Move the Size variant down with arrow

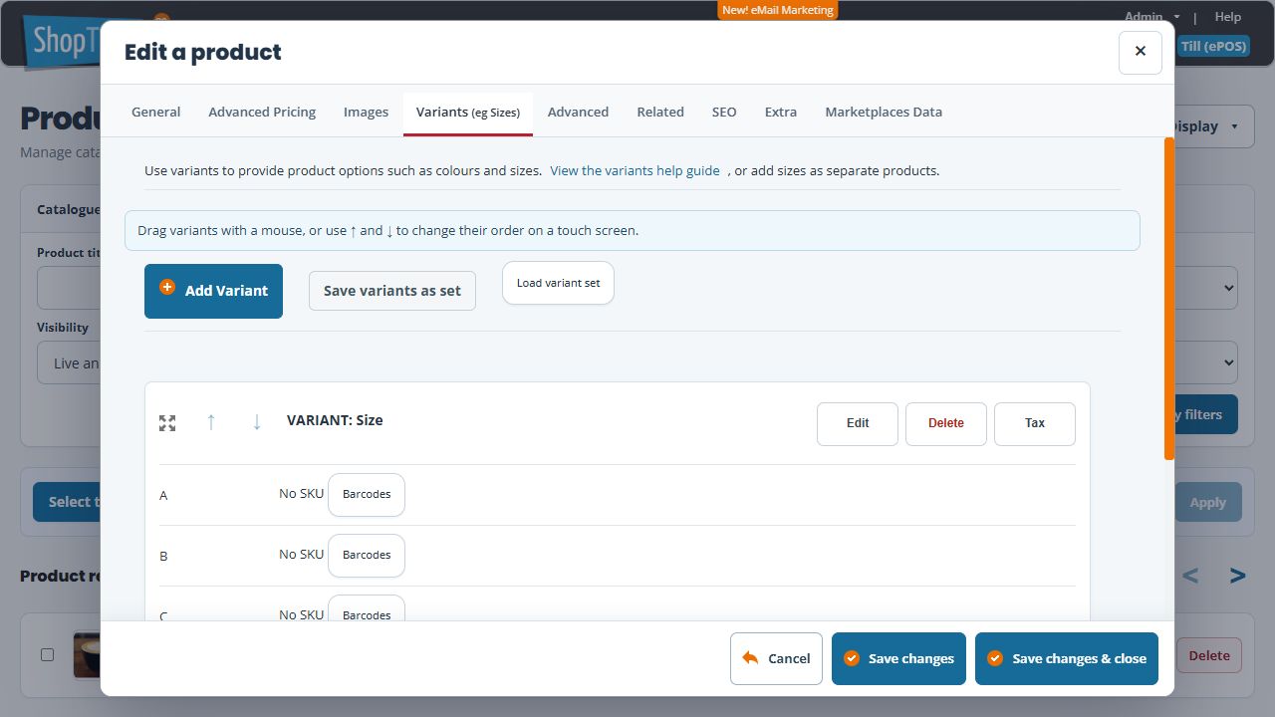[256, 422]
